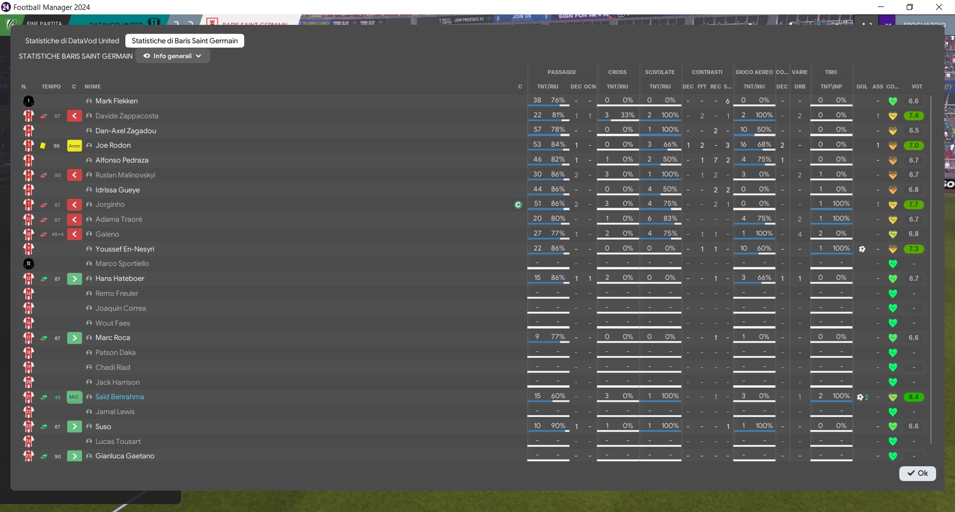Sort by the NOME column header

[93, 86]
